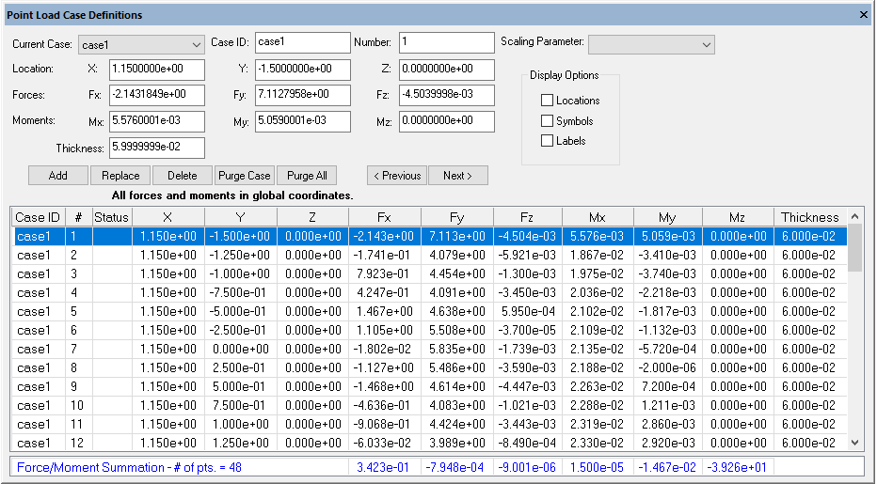Open the Current Case dropdown
This screenshot has height=484, width=877.
pyautogui.click(x=142, y=44)
